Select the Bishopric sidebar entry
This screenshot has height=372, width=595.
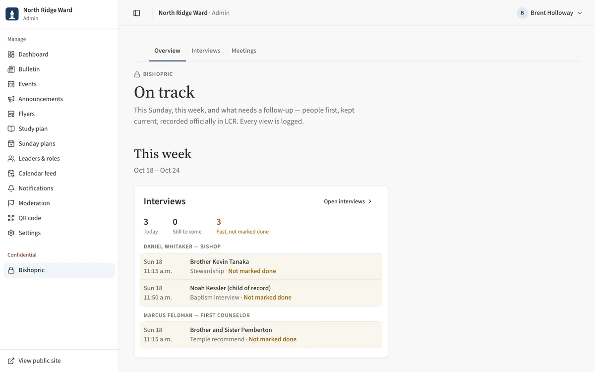(x=59, y=270)
